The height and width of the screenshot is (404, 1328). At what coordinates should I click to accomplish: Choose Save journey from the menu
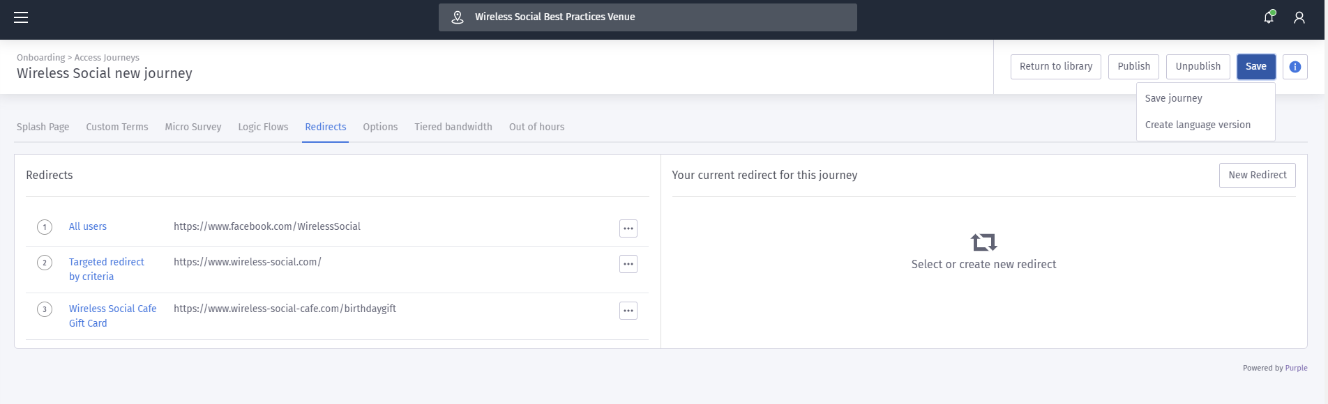[1174, 98]
